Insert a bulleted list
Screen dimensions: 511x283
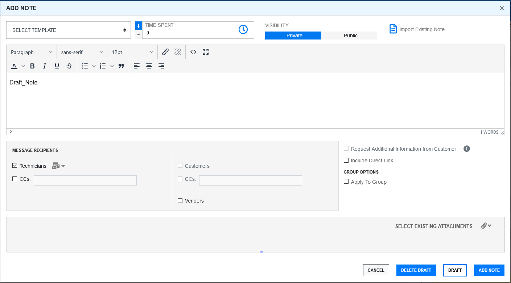(85, 66)
